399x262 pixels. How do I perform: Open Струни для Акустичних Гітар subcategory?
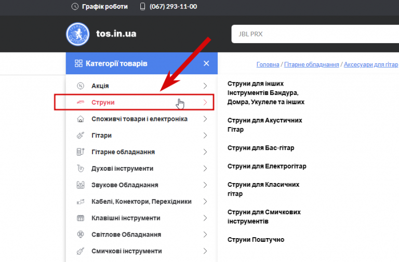pos(264,125)
